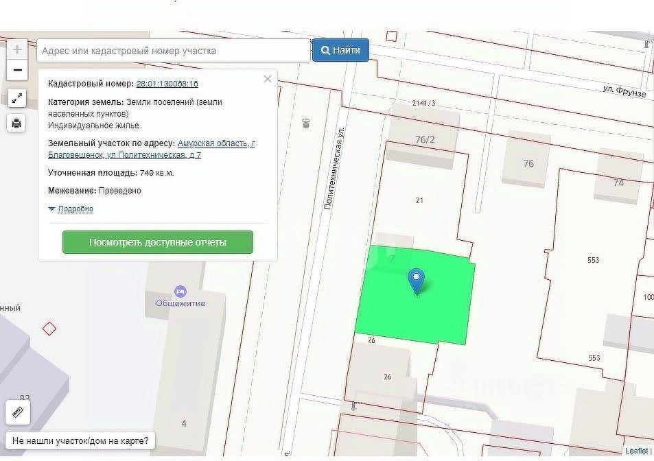Click the Межевание: Проведено text
Screen dimensions: 654x461
point(95,191)
